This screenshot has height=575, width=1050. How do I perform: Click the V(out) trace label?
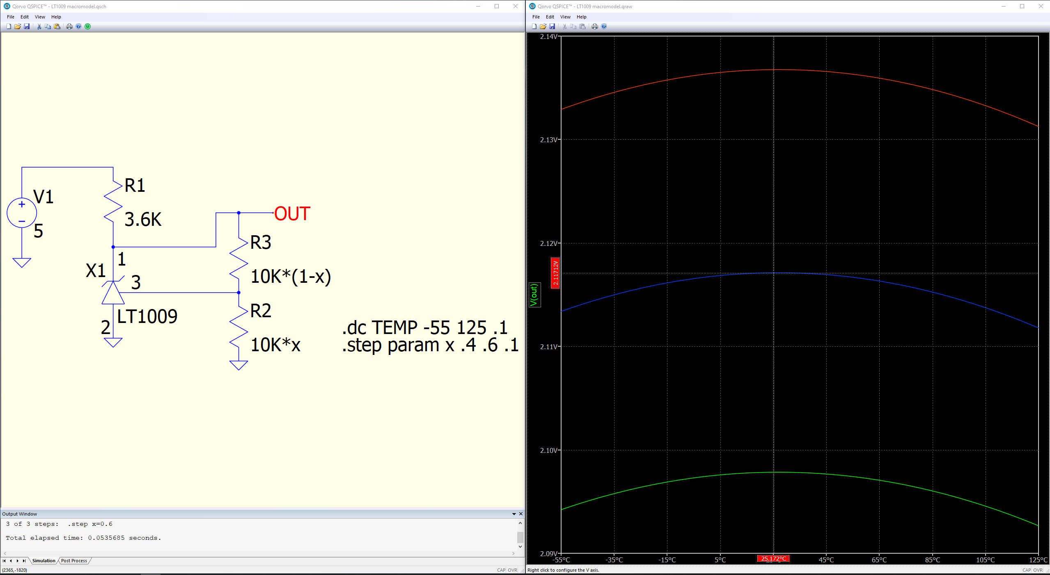(534, 295)
